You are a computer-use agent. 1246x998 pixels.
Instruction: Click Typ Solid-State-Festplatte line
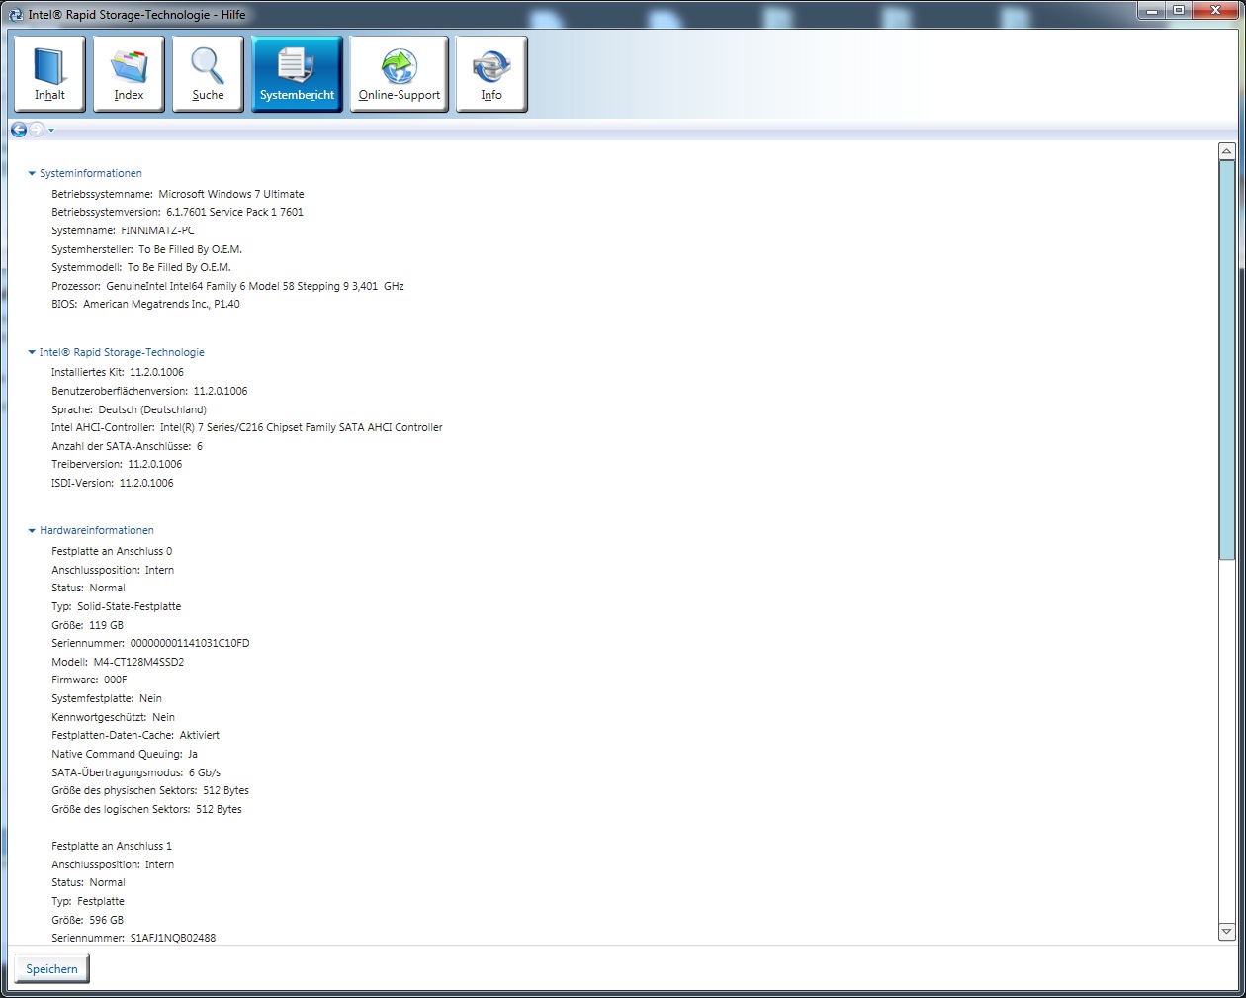(117, 606)
